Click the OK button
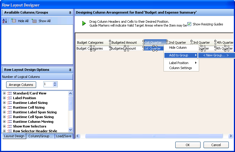The image size is (235, 152). pos(188,145)
